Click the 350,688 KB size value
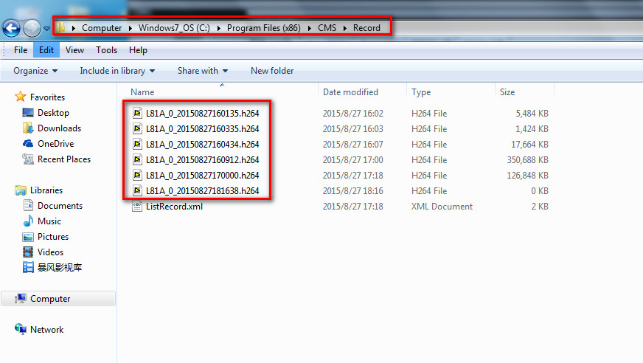This screenshot has height=363, width=643. [527, 160]
